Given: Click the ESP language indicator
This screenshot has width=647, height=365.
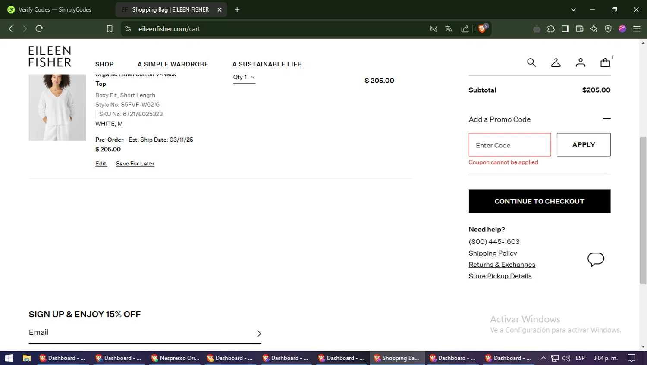Looking at the screenshot, I should click(x=580, y=358).
